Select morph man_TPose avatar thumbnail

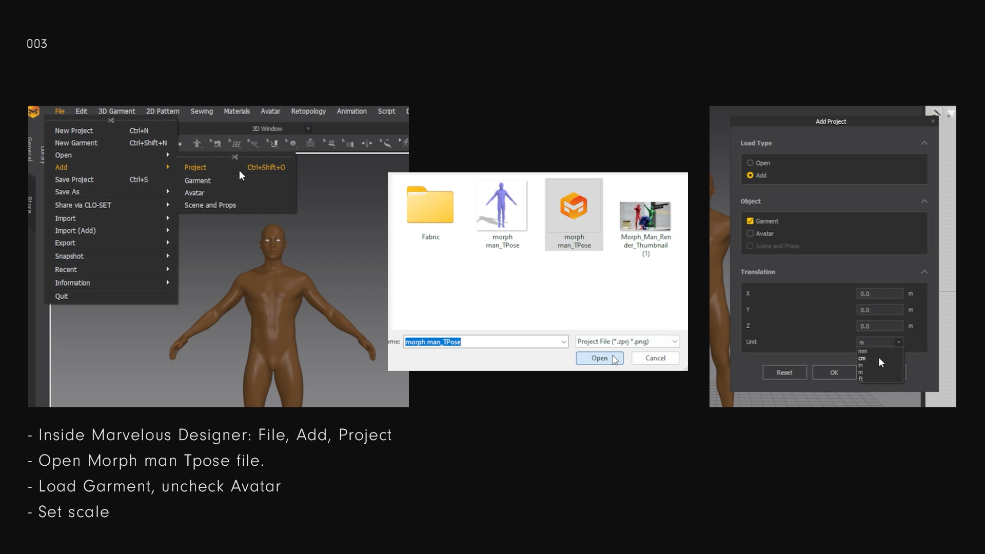[502, 214]
